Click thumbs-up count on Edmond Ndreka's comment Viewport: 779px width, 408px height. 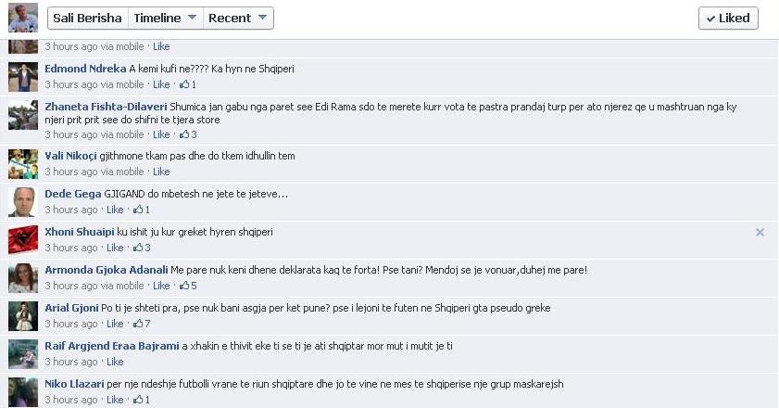point(188,84)
